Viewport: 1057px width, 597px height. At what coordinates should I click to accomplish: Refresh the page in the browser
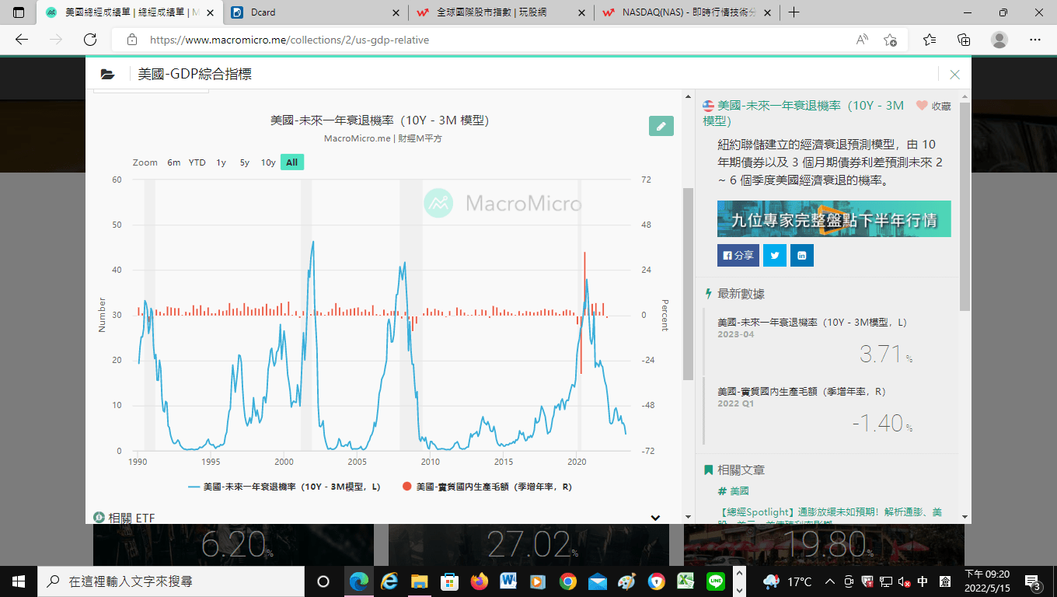90,40
